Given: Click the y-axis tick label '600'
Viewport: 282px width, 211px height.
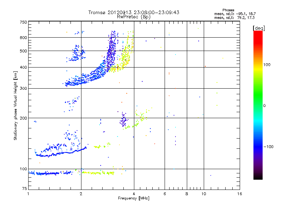Looking at the screenshot, I should coord(23,38).
